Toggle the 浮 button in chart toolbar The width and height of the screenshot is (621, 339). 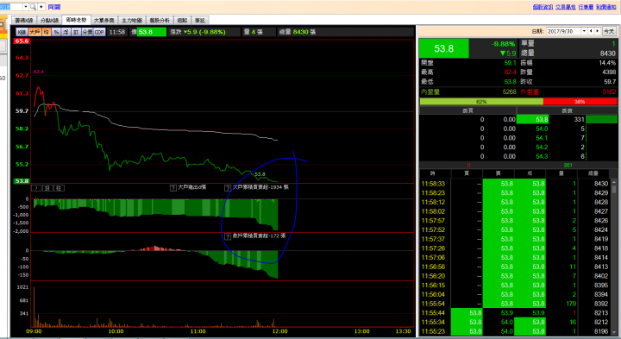(66, 32)
